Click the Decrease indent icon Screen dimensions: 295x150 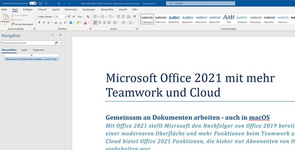point(118,17)
